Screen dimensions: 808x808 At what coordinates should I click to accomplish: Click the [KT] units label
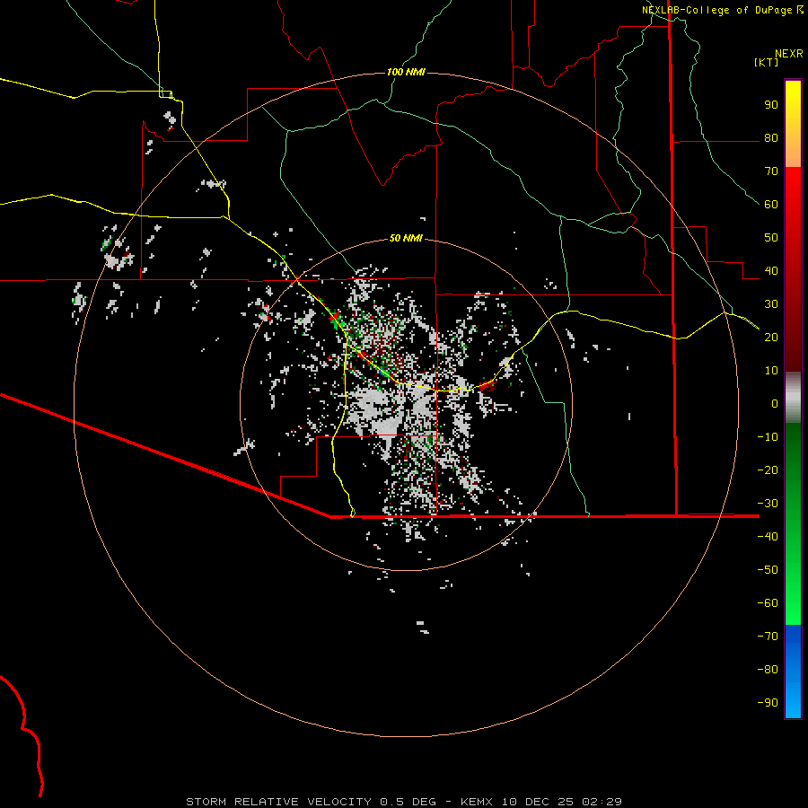767,62
